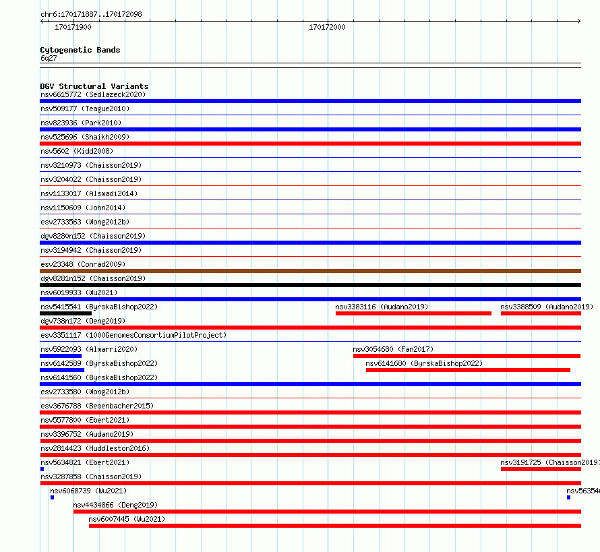Click the red nsv525696 variant bar
The height and width of the screenshot is (552, 600).
[310, 144]
